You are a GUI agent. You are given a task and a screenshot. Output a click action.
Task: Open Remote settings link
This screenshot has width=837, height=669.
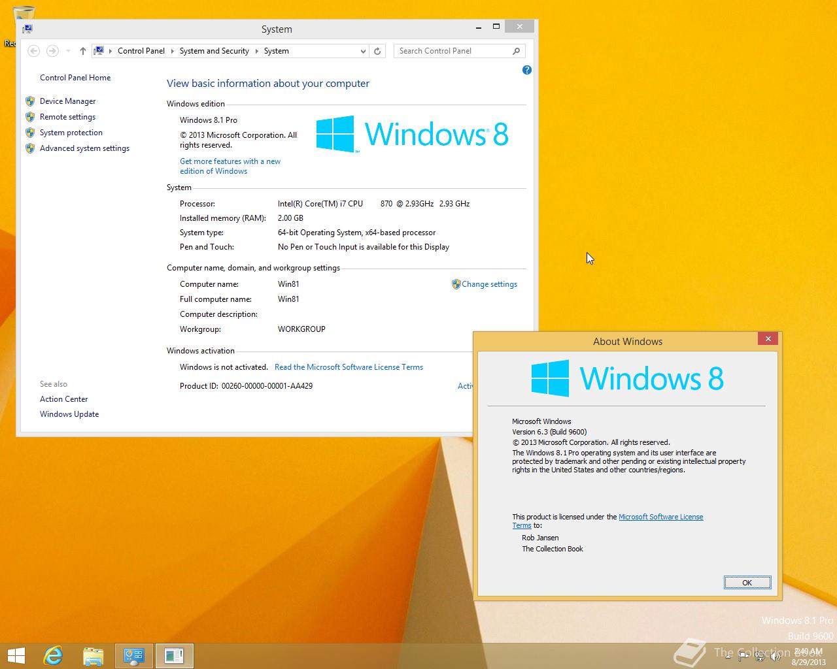point(67,117)
